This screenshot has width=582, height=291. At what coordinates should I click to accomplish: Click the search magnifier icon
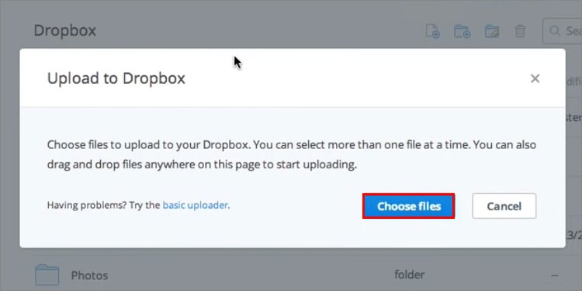[x=555, y=31]
